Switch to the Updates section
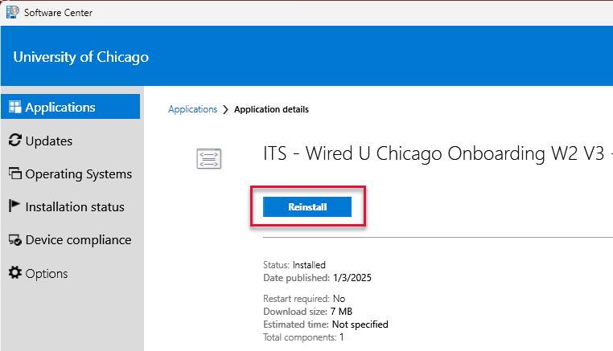The image size is (613, 351). pos(72,141)
